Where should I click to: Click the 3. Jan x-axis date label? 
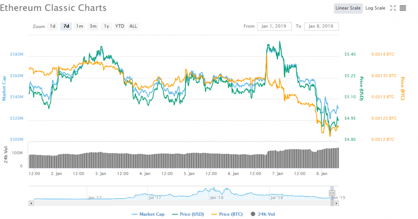click(100, 174)
